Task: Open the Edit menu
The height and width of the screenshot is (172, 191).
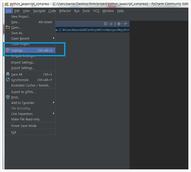Action: coord(17,11)
